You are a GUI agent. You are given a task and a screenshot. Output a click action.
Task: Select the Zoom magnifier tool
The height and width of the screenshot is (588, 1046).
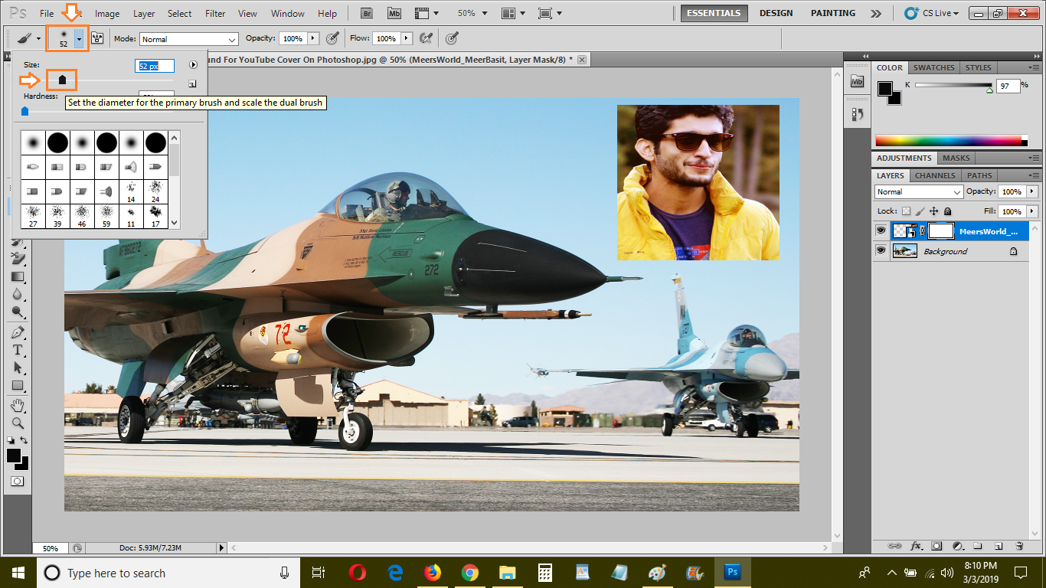(17, 423)
